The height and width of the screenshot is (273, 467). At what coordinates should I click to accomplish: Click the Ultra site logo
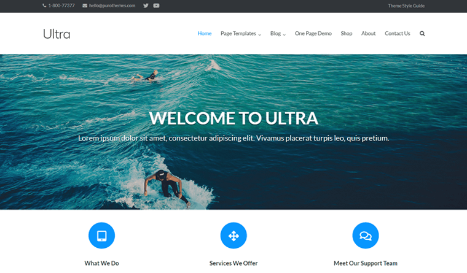coord(57,34)
